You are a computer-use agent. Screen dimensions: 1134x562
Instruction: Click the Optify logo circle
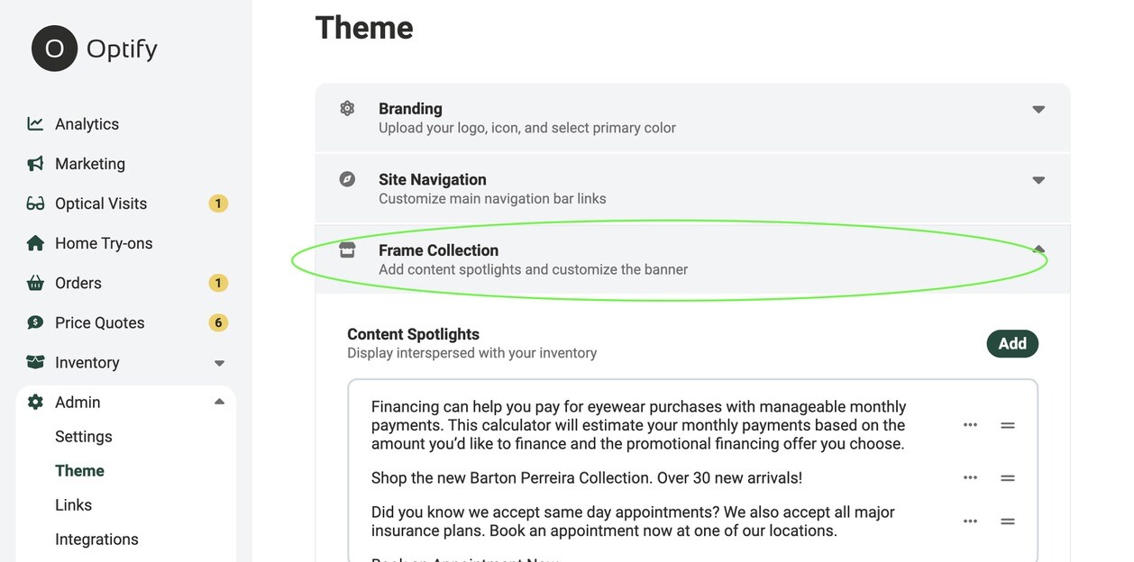click(x=54, y=49)
